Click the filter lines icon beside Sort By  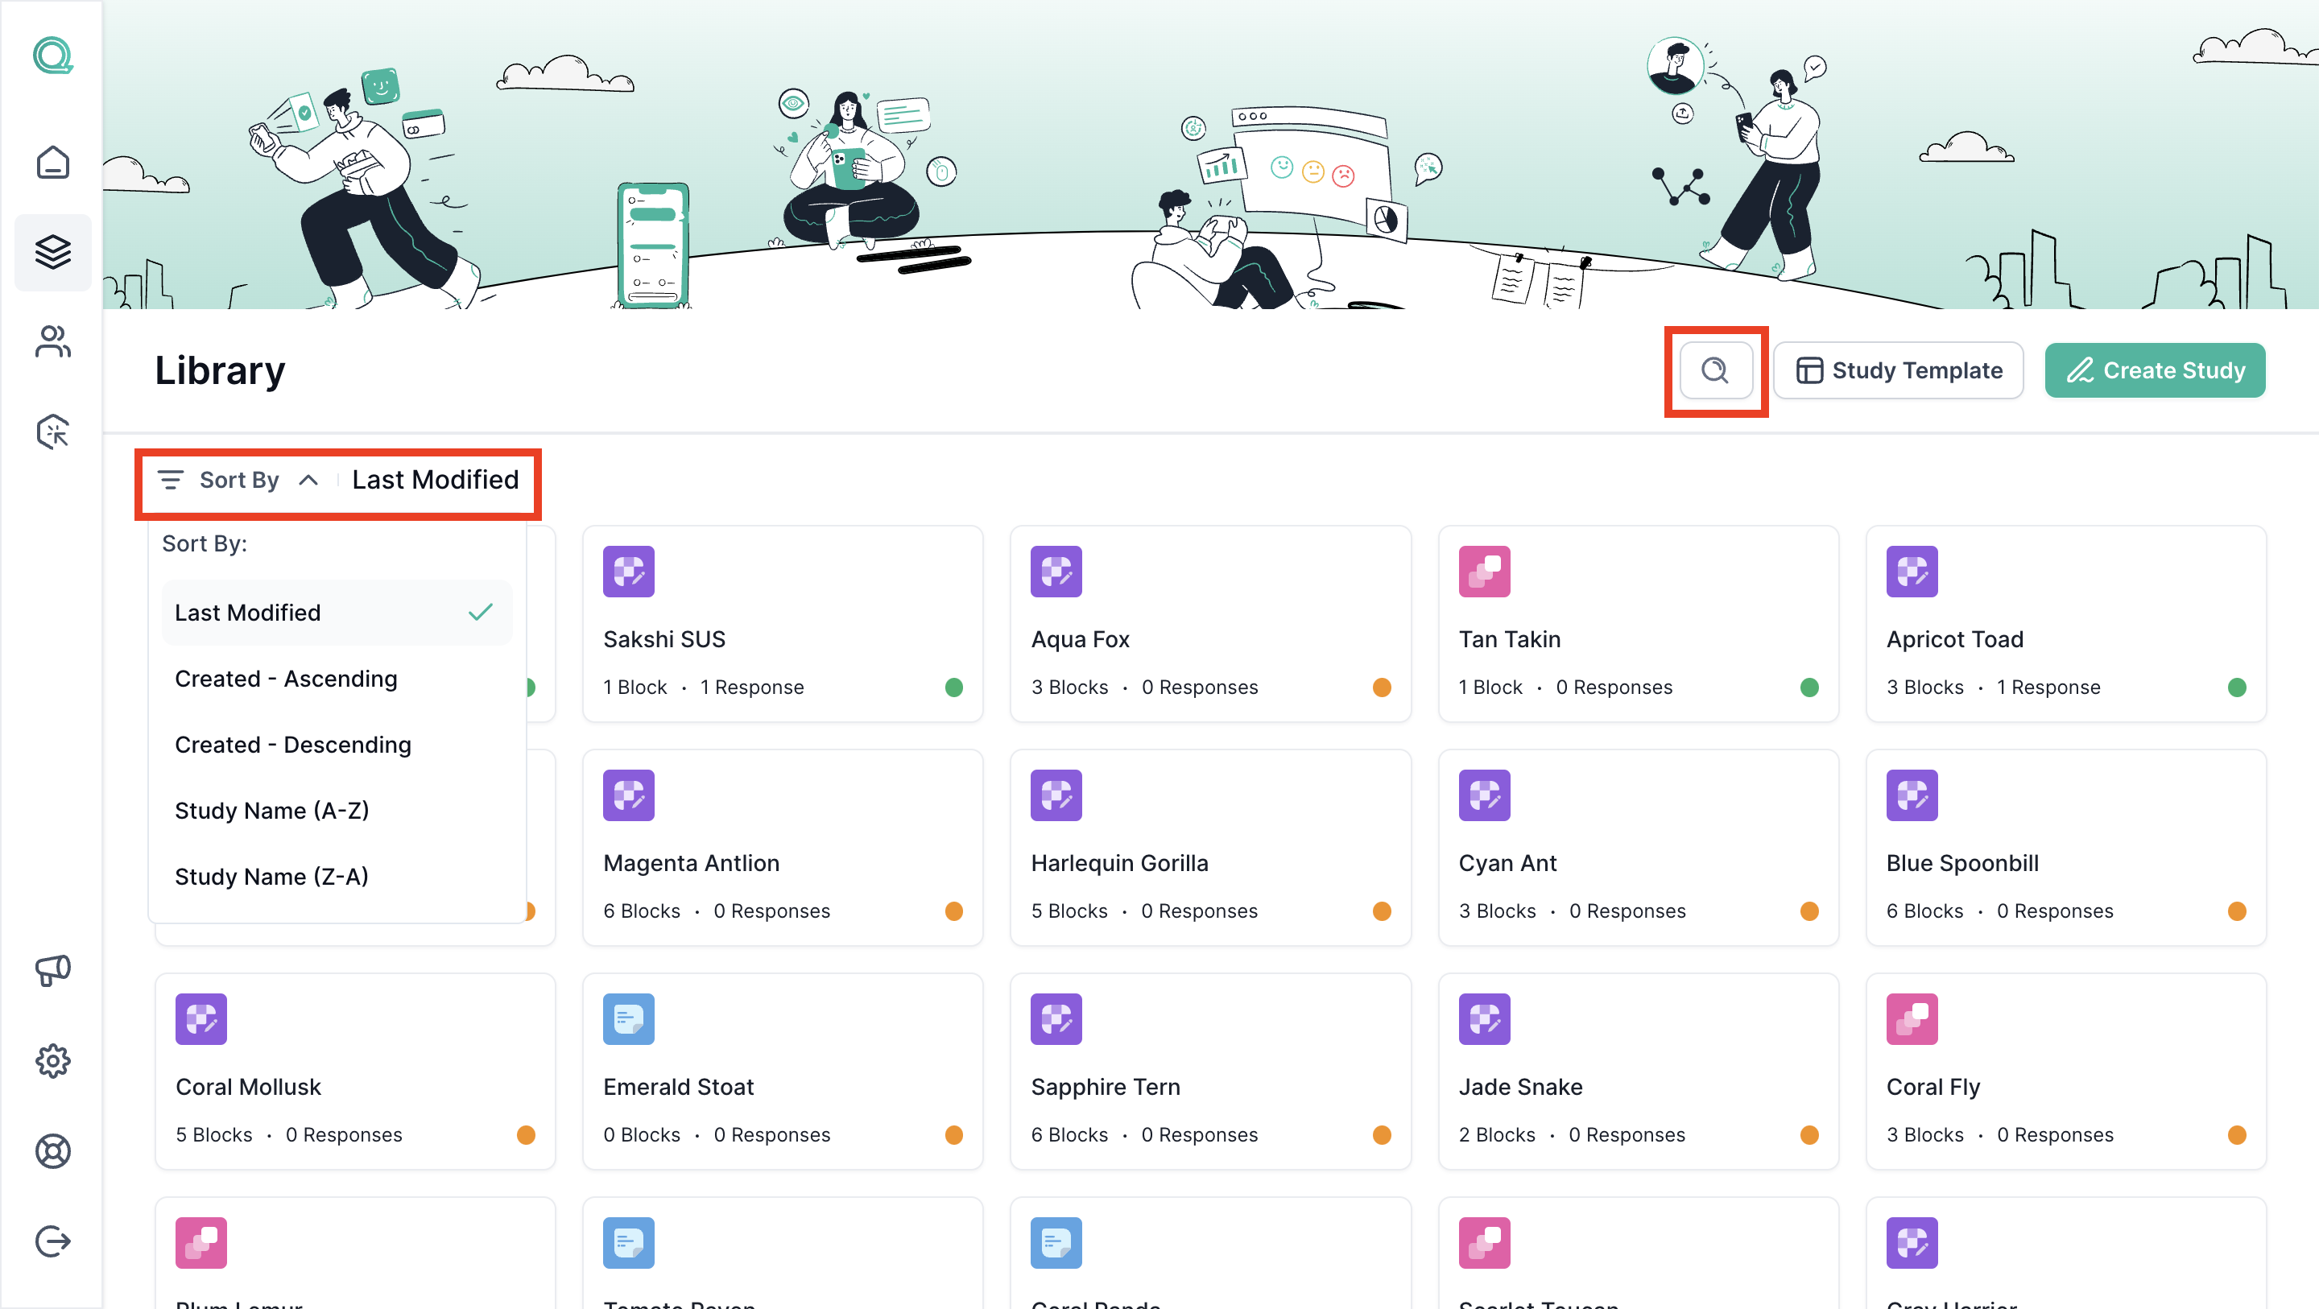pyautogui.click(x=170, y=480)
